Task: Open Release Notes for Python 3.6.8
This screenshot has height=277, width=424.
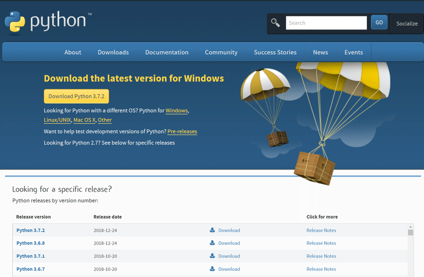Action: (x=321, y=243)
